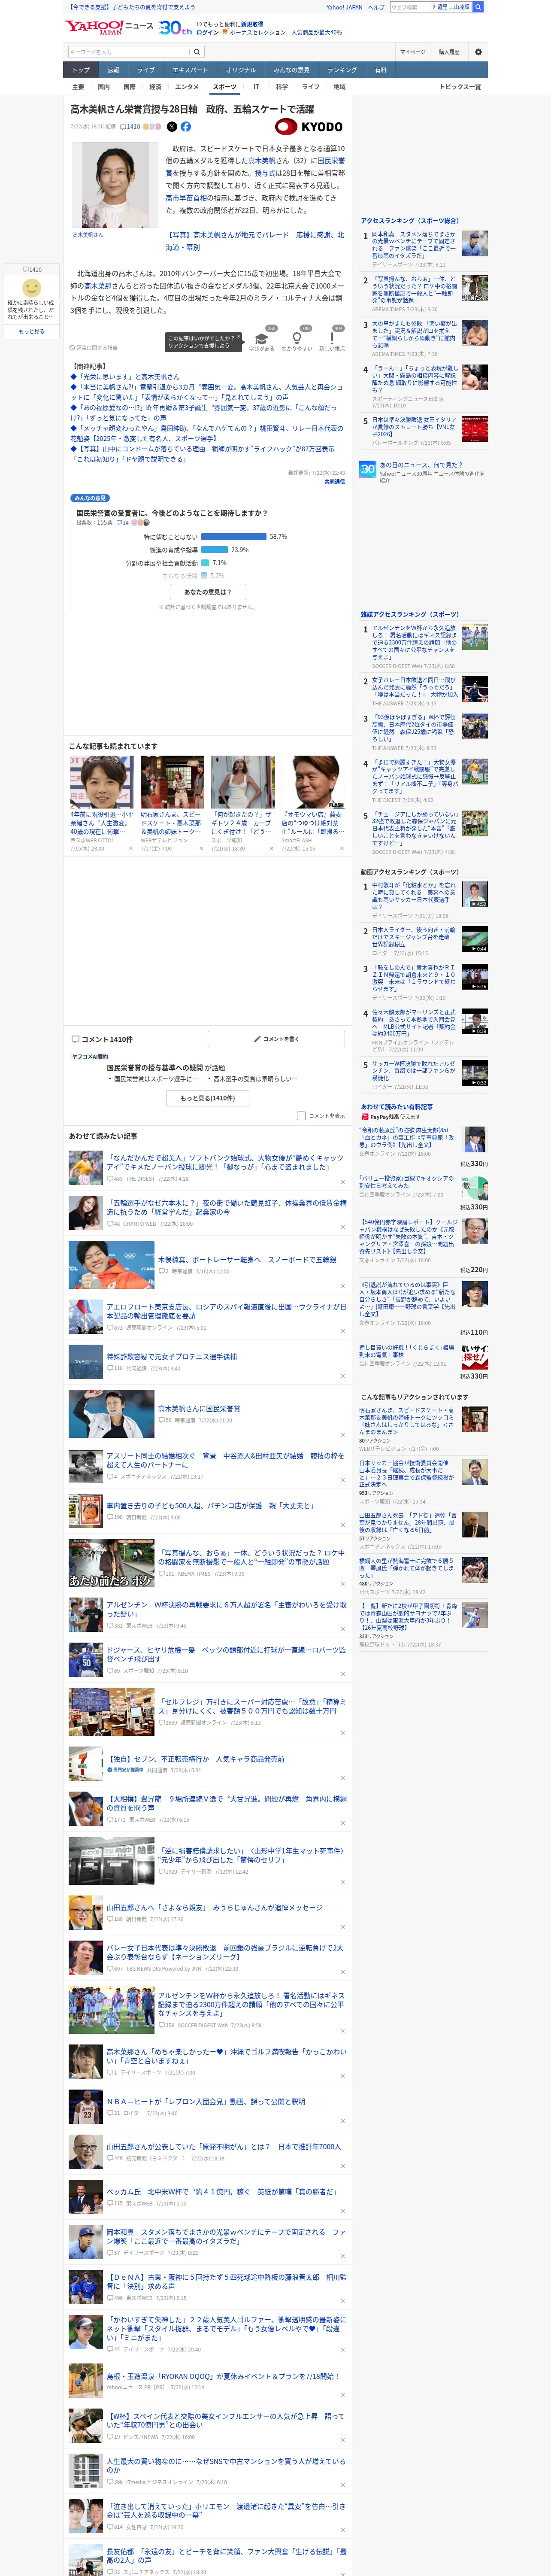The image size is (551, 2576).
Task: Open the ランキング navigation tab
Action: pos(342,70)
